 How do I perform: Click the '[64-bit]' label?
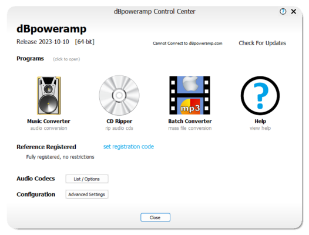(85, 42)
